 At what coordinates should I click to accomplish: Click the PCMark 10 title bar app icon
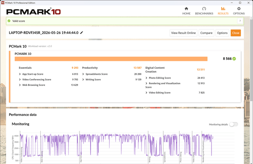3,3
